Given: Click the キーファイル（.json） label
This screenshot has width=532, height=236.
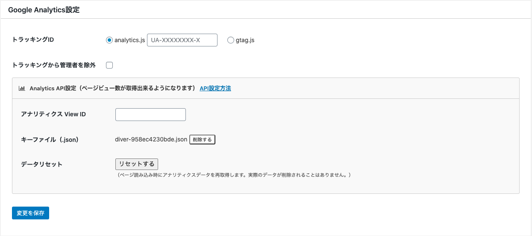Looking at the screenshot, I should [x=50, y=139].
